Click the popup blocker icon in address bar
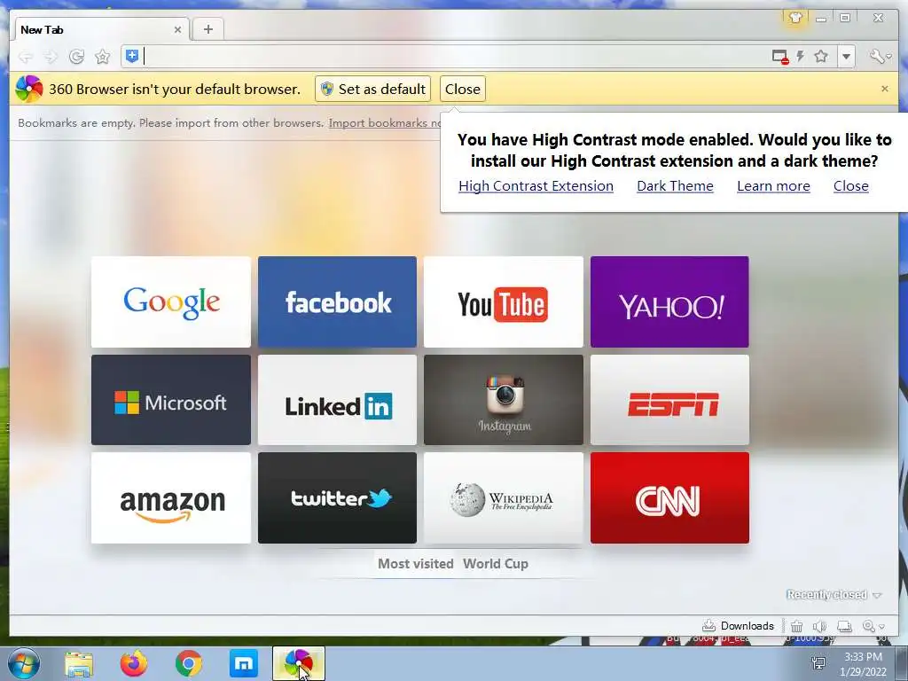Screen dimensions: 908x681 (780, 57)
